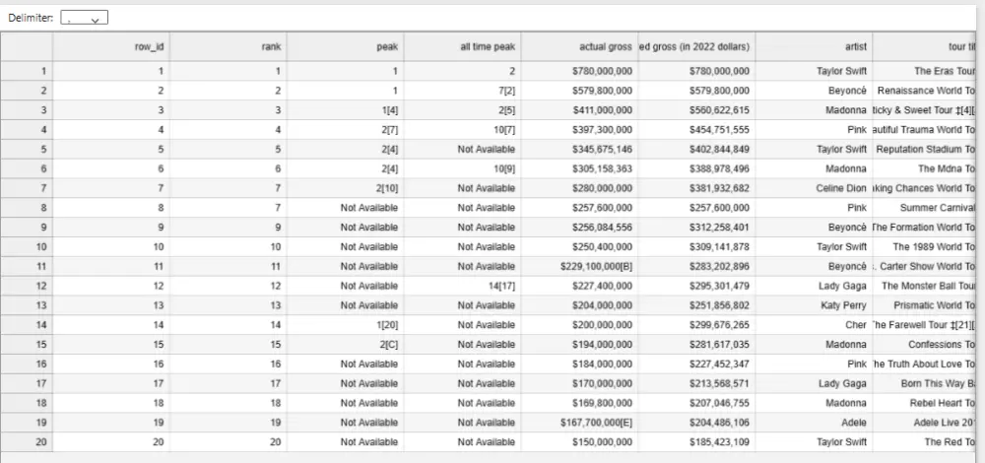
Task: Click the $204,486,106 cell
Action: 696,423
